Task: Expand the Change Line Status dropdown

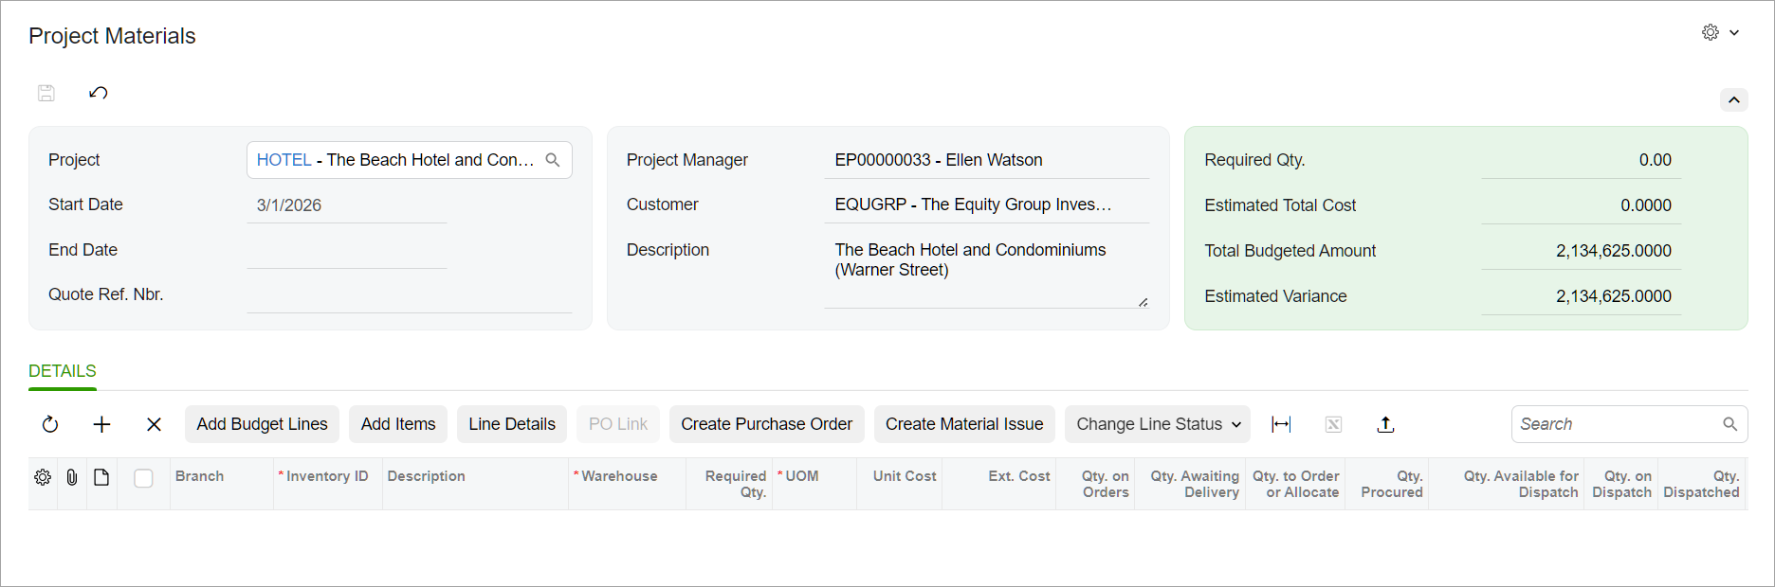Action: 1158,424
